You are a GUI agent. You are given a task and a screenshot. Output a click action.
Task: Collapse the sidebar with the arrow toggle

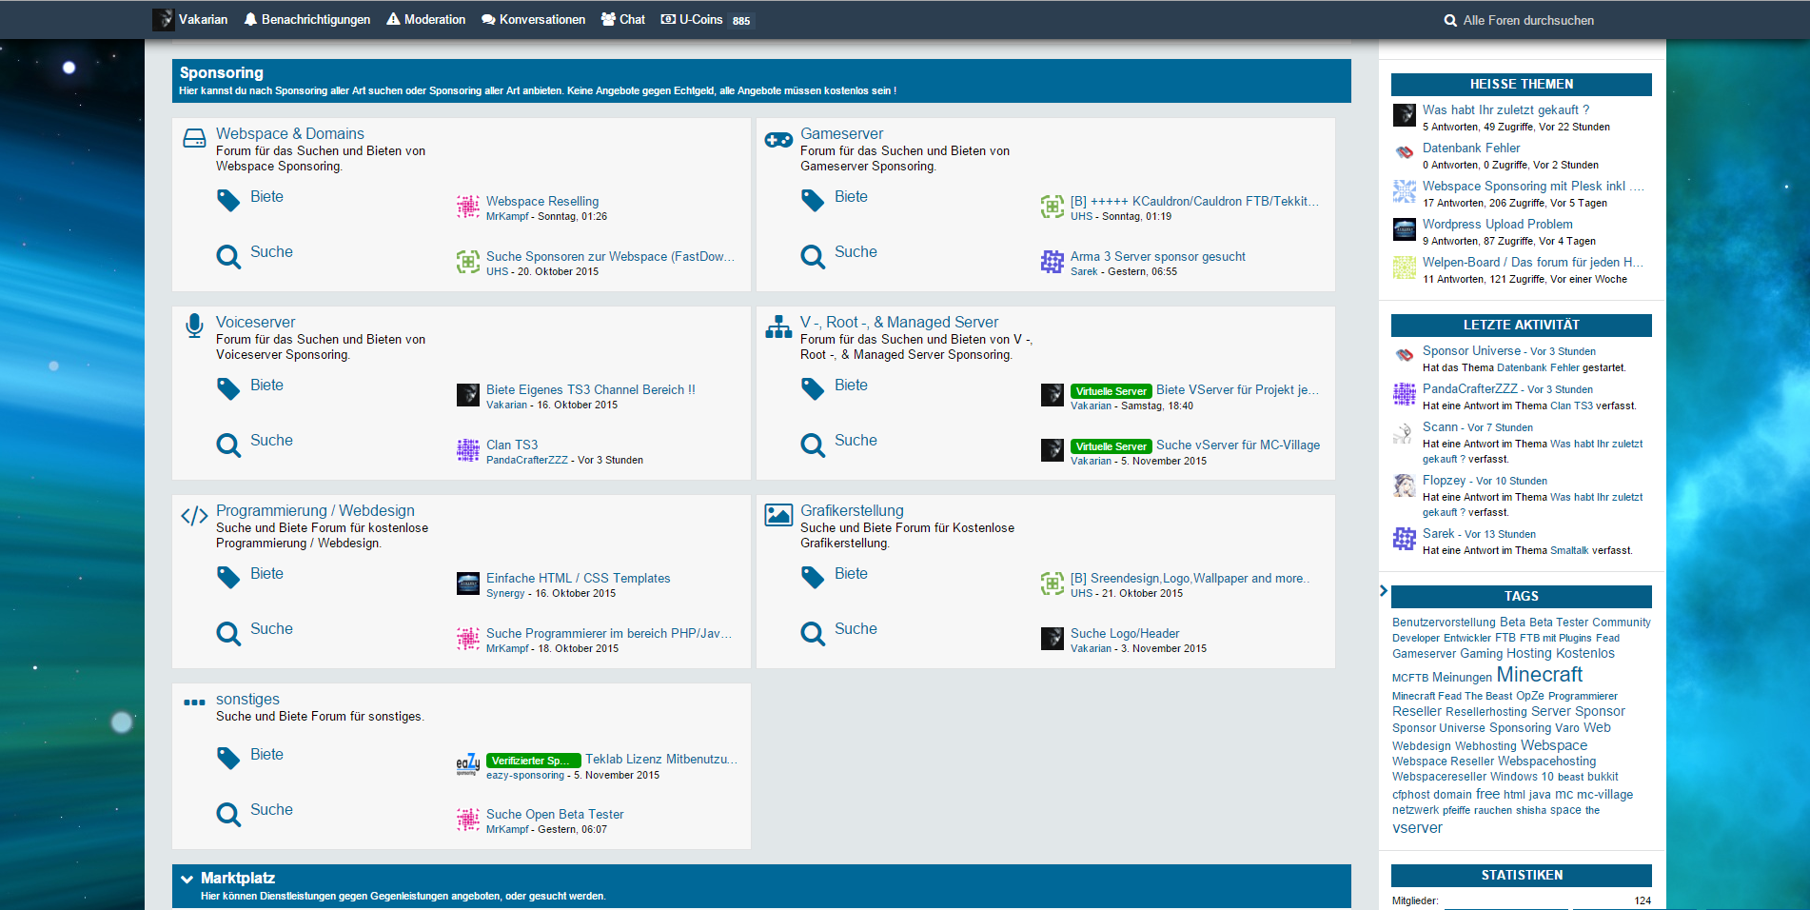1384,591
